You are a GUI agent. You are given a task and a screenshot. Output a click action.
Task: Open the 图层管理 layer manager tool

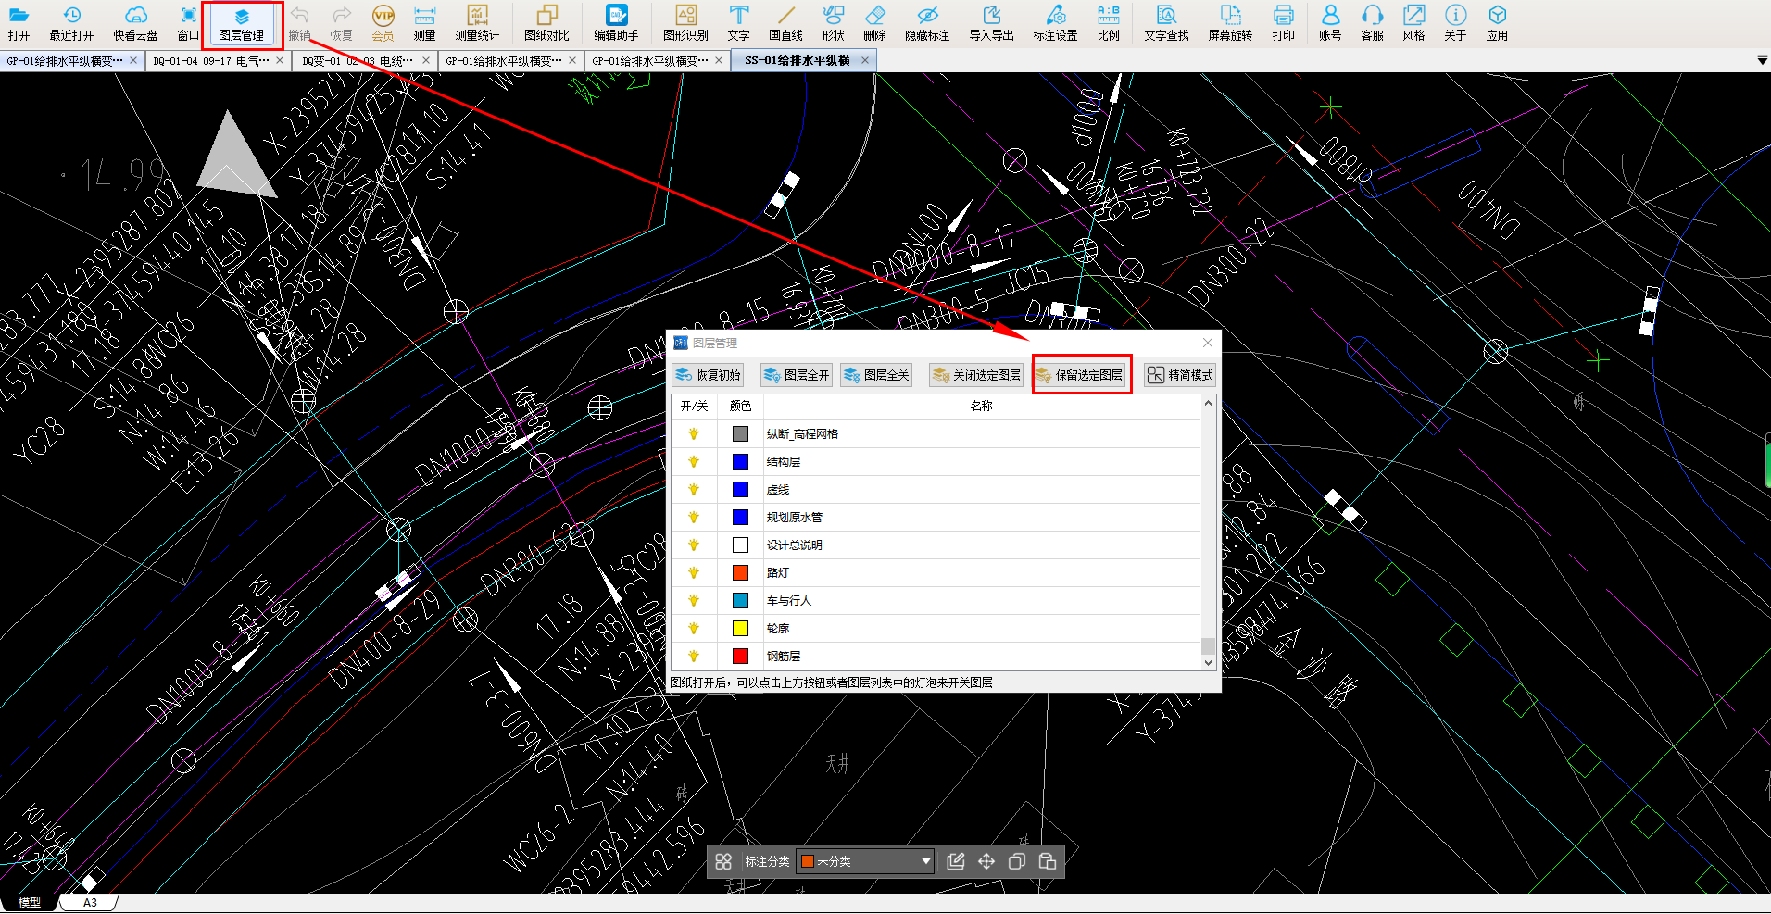[x=241, y=24]
